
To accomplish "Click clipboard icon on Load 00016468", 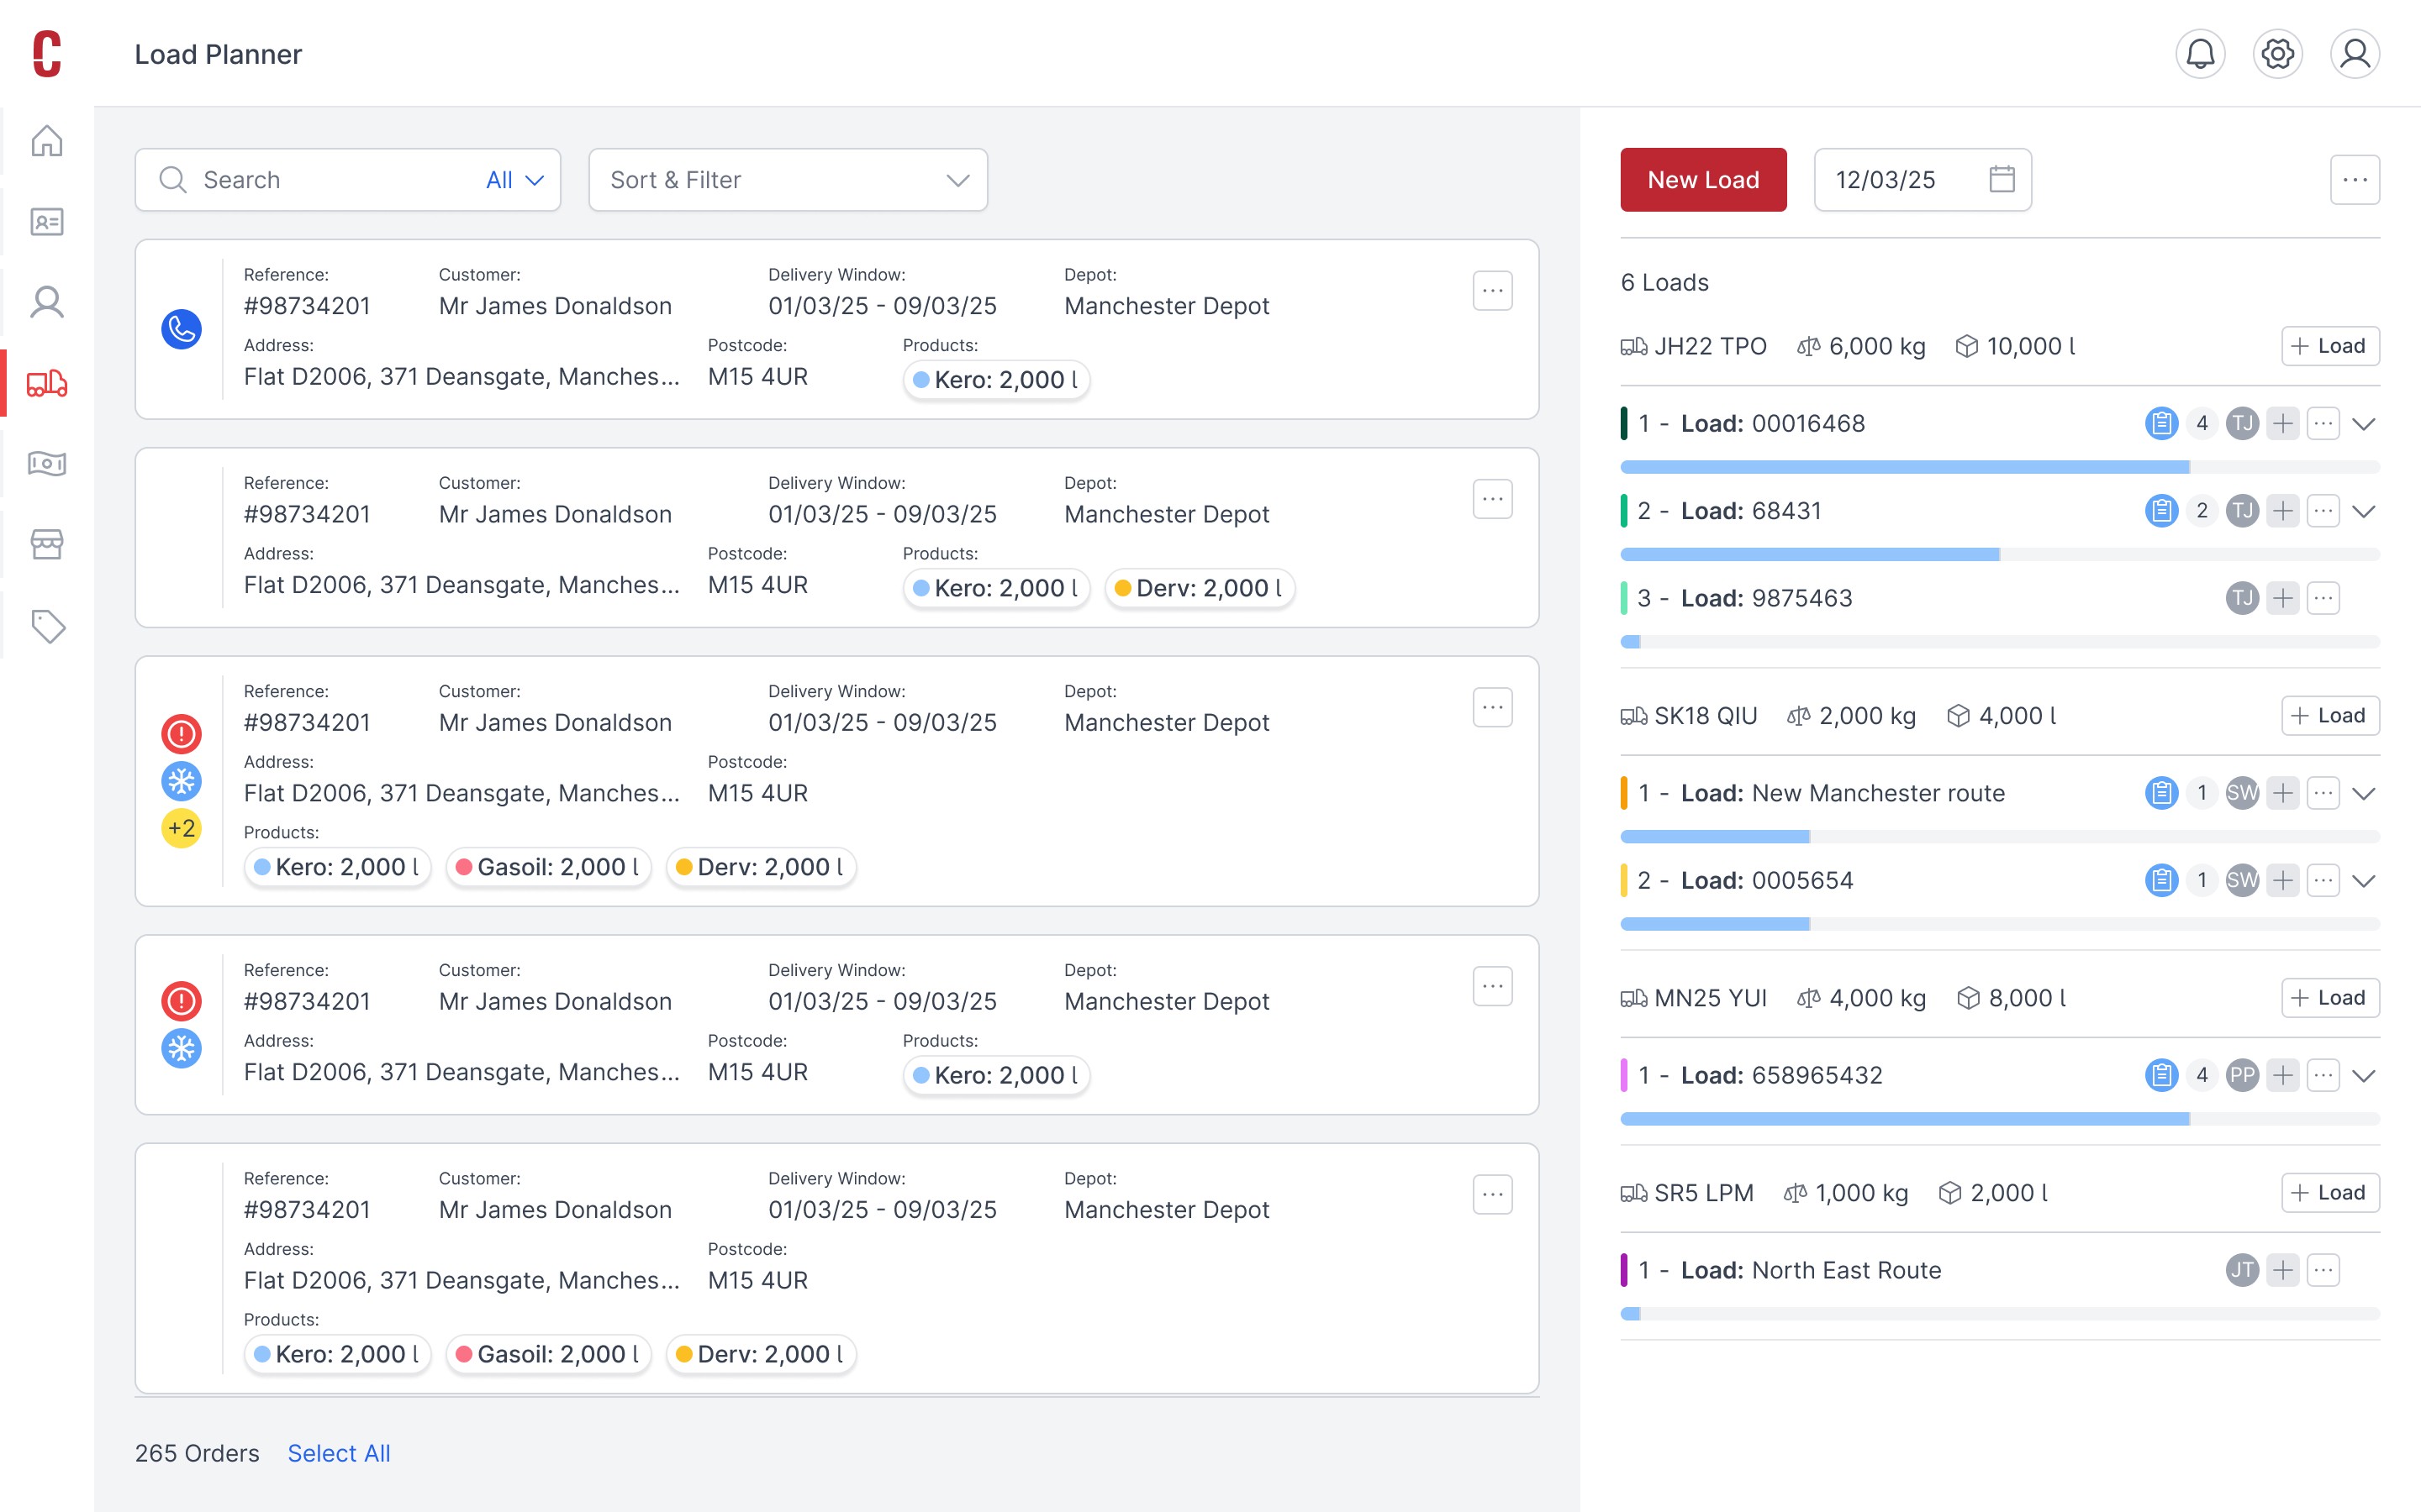I will 2161,424.
